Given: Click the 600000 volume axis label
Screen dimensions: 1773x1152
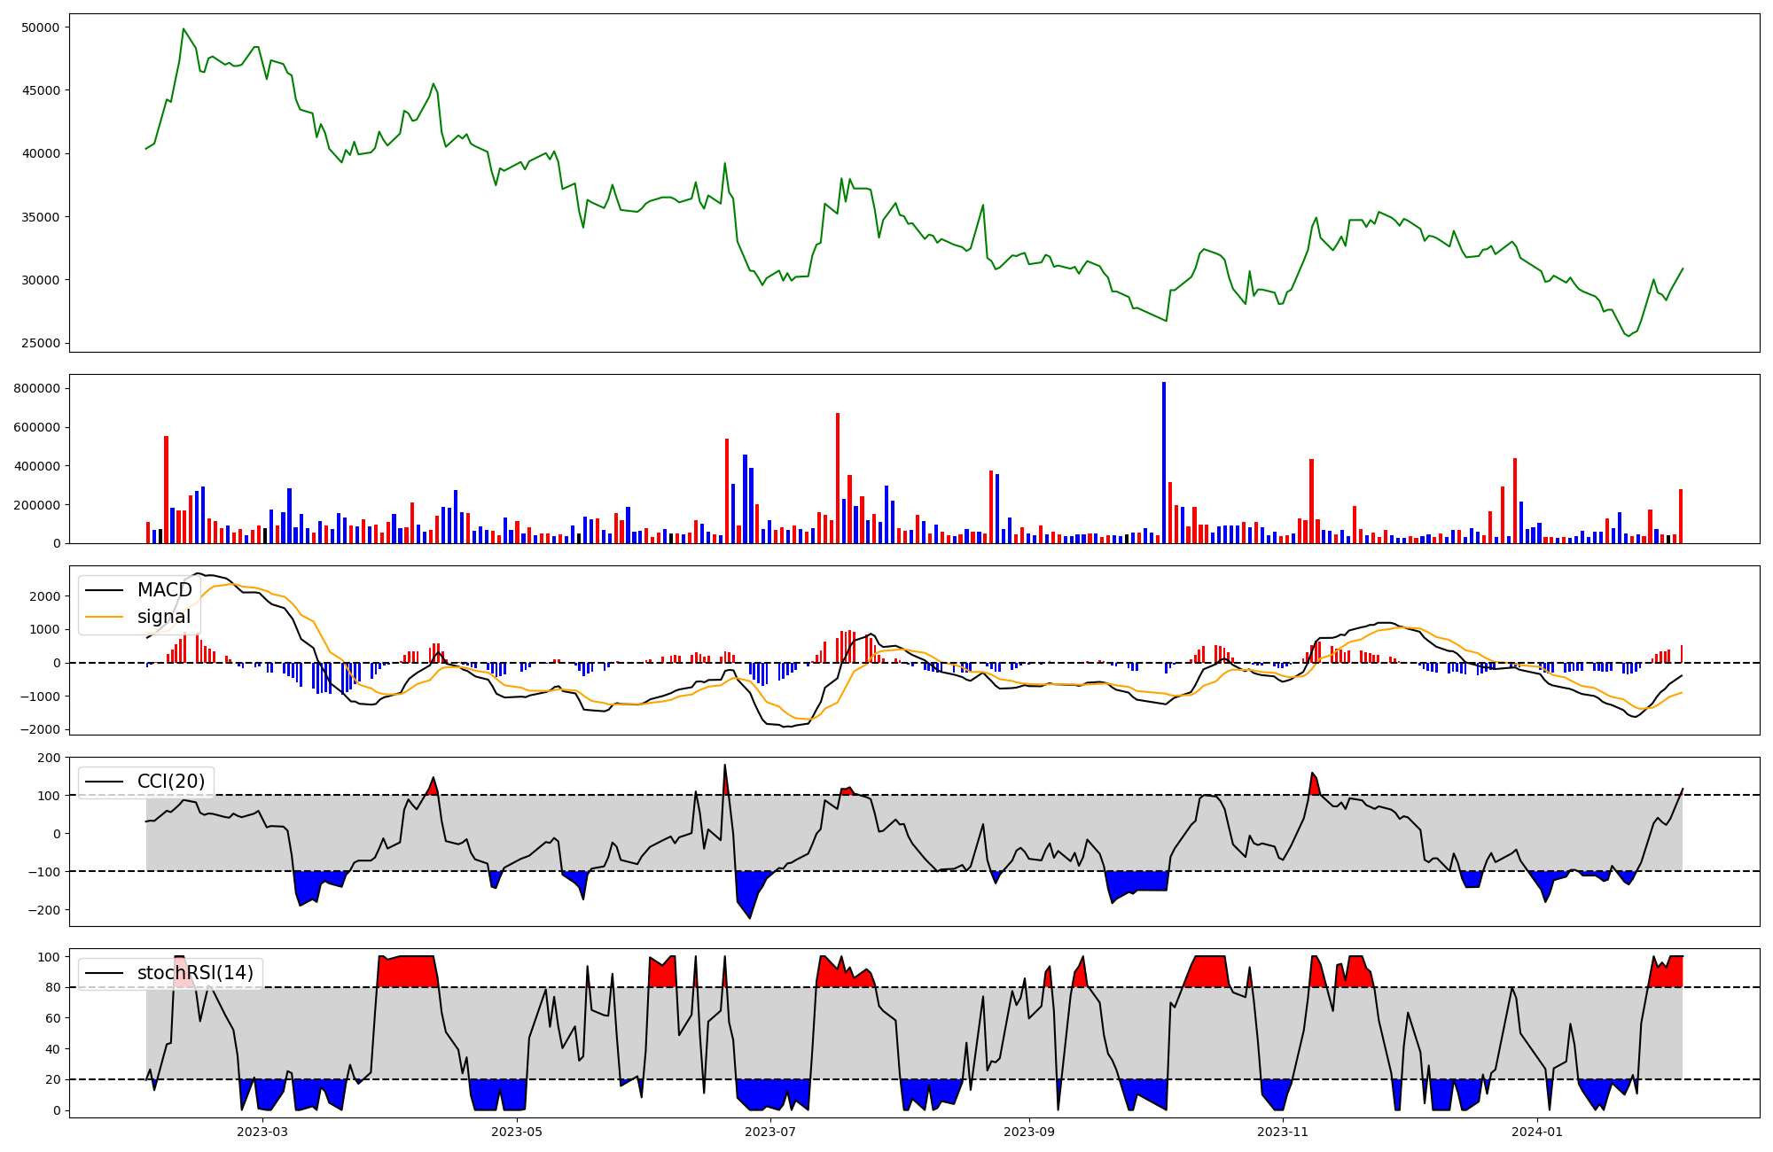Looking at the screenshot, I should pyautogui.click(x=36, y=427).
